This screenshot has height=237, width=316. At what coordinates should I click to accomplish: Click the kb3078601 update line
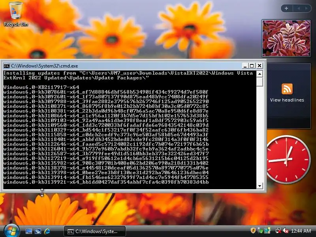coord(106,92)
